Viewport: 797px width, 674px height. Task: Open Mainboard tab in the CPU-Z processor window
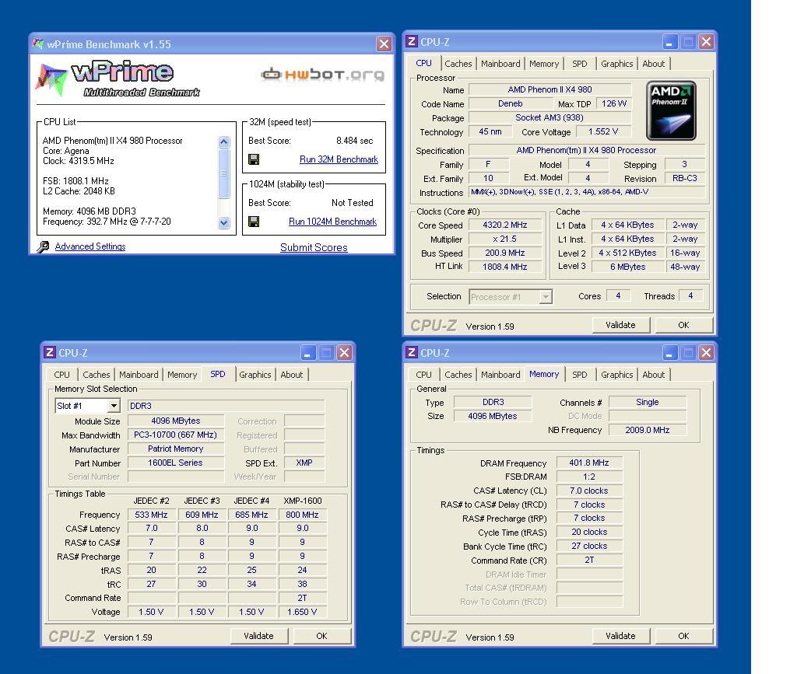pos(500,64)
